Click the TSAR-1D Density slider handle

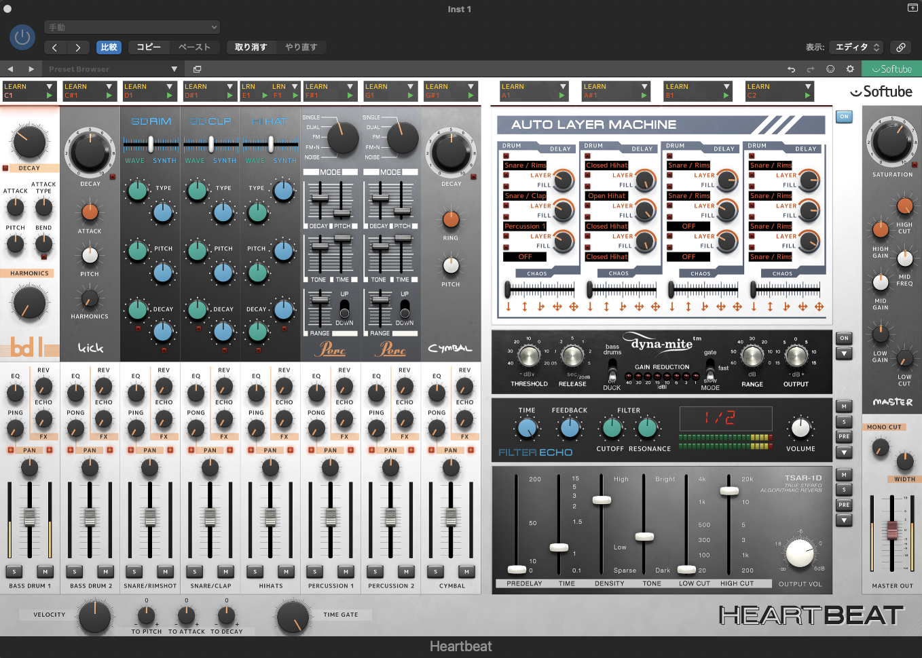[x=602, y=500]
